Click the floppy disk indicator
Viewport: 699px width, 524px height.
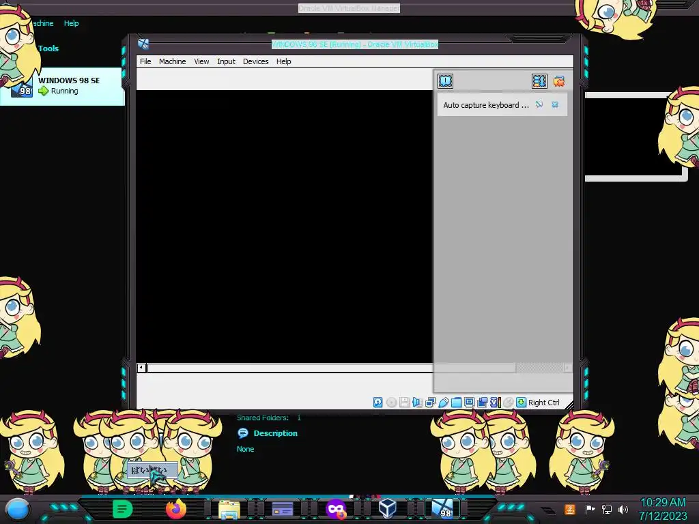click(x=404, y=403)
